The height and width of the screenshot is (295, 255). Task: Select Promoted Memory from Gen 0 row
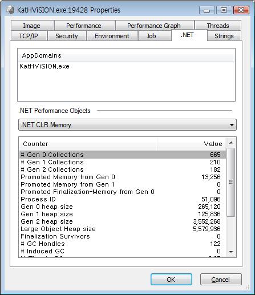click(123, 177)
